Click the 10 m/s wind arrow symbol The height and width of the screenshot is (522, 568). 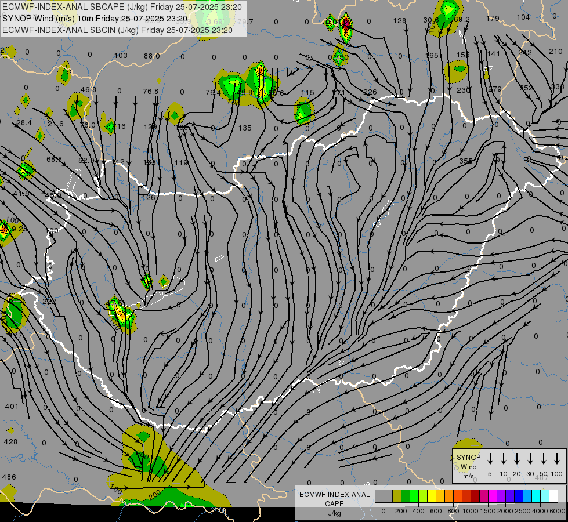click(x=504, y=459)
